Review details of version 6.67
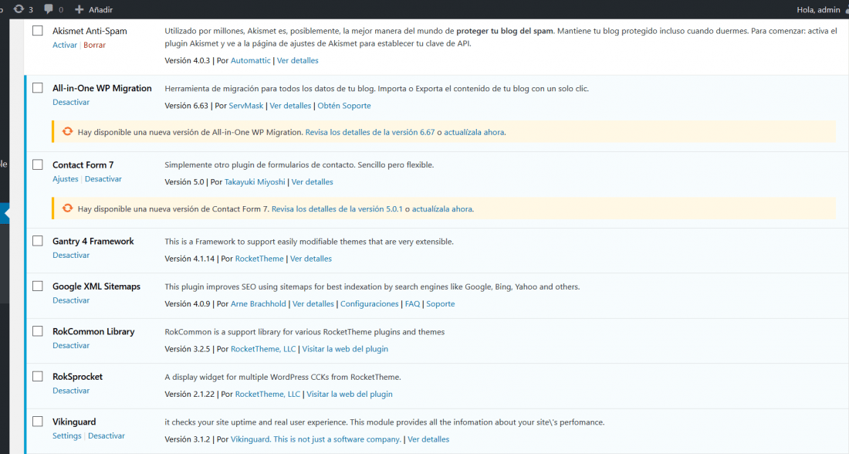 click(x=370, y=132)
